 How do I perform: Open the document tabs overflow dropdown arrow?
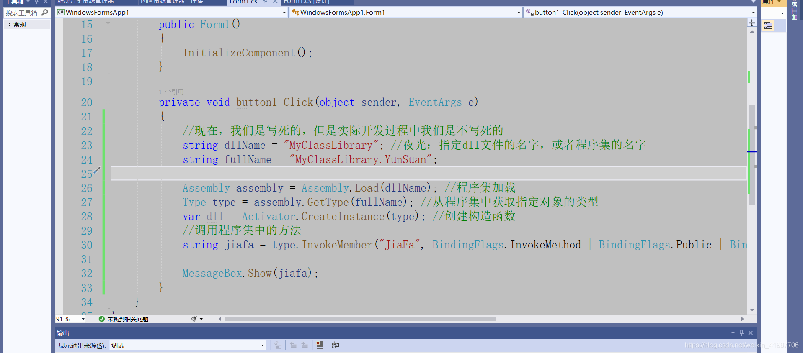point(753,2)
